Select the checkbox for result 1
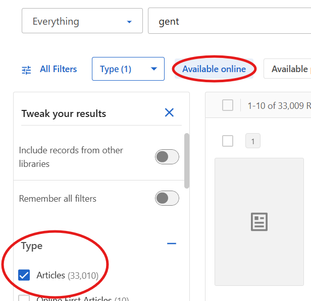 228,141
